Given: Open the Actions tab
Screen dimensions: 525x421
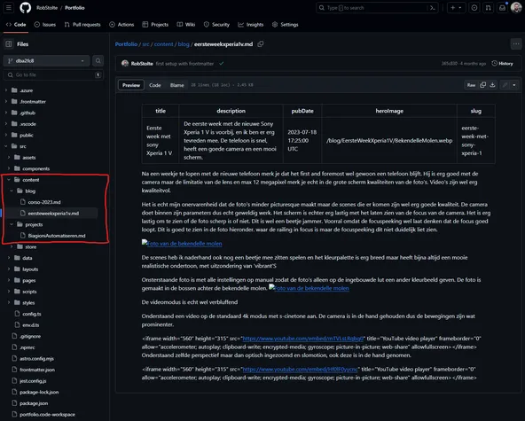Looking at the screenshot, I should click(121, 25).
